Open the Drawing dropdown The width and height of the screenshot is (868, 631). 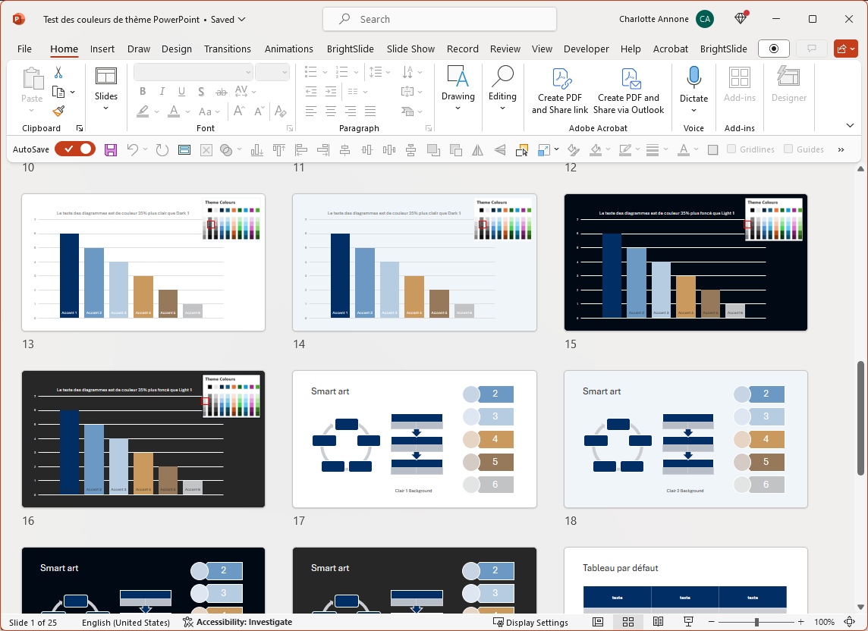click(x=458, y=89)
